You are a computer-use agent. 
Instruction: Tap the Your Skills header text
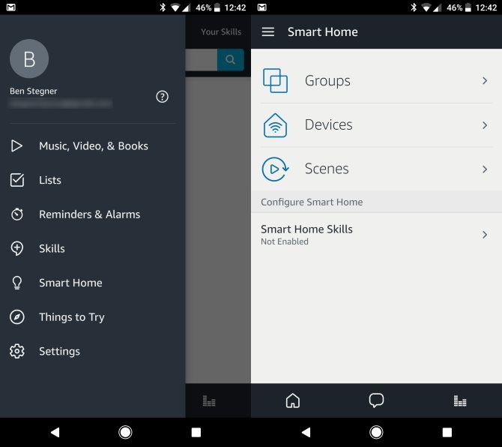[221, 31]
